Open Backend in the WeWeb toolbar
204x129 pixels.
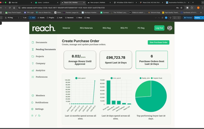(69, 18)
